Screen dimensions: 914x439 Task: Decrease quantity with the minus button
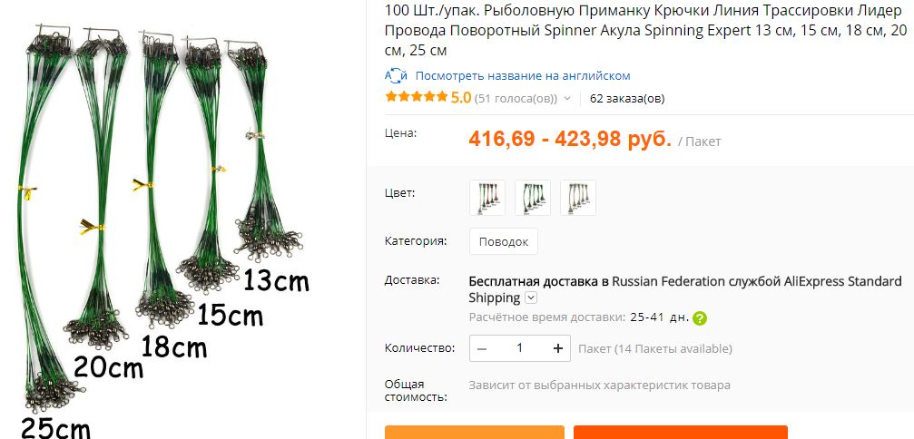pos(481,348)
